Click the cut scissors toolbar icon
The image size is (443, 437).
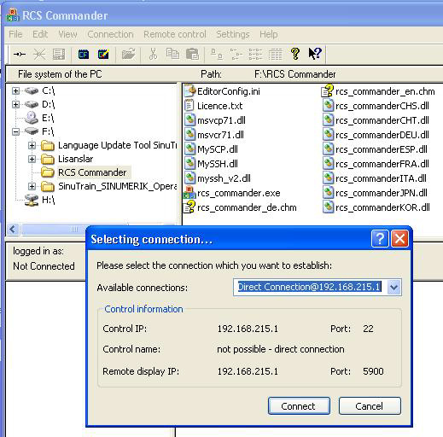pos(153,54)
